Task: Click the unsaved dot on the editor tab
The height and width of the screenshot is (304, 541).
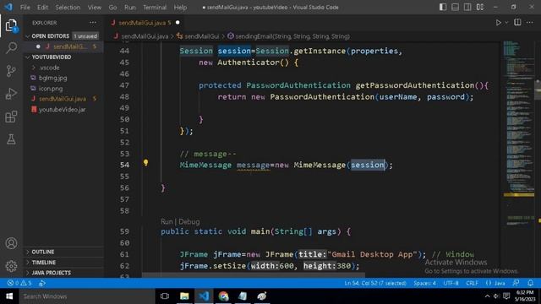Action: click(178, 23)
